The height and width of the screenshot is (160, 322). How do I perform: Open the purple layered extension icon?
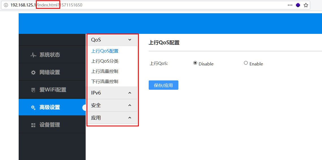(298, 5)
